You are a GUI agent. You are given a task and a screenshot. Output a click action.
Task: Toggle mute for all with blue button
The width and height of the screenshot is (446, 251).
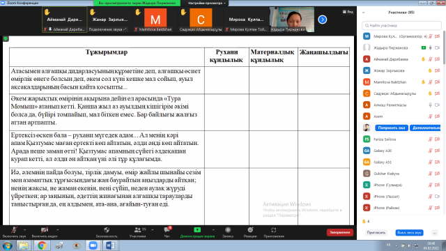click(409, 233)
